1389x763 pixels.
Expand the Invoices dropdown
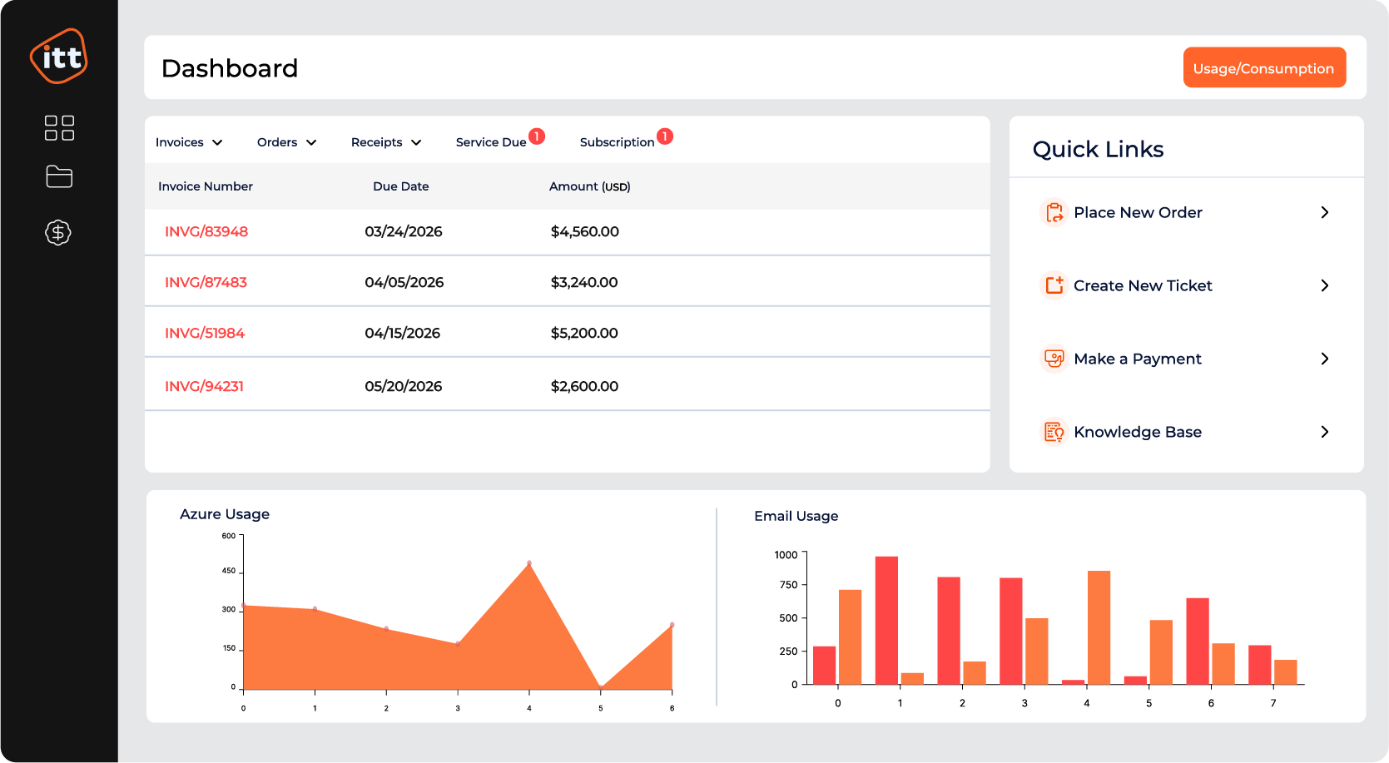(x=189, y=142)
